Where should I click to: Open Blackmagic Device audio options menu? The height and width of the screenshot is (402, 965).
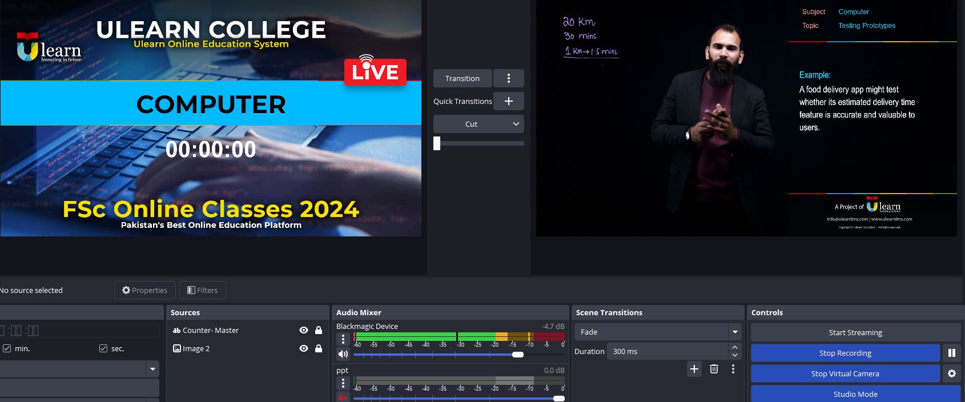coord(343,339)
